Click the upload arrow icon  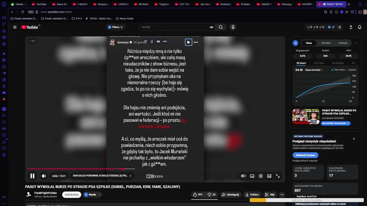click(351, 27)
